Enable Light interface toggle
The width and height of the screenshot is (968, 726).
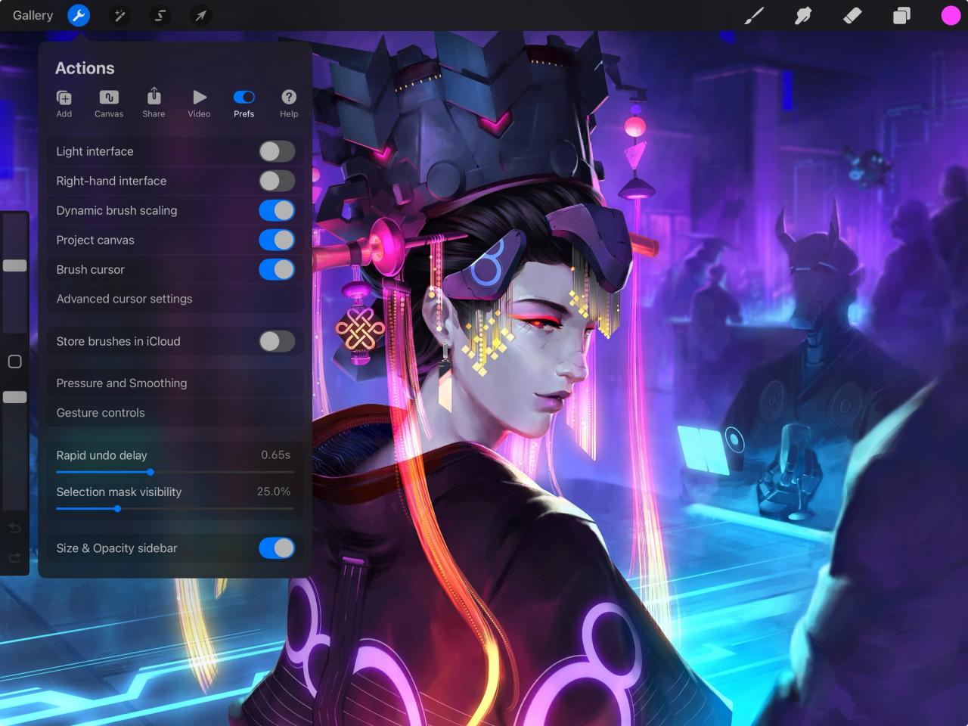tap(277, 151)
